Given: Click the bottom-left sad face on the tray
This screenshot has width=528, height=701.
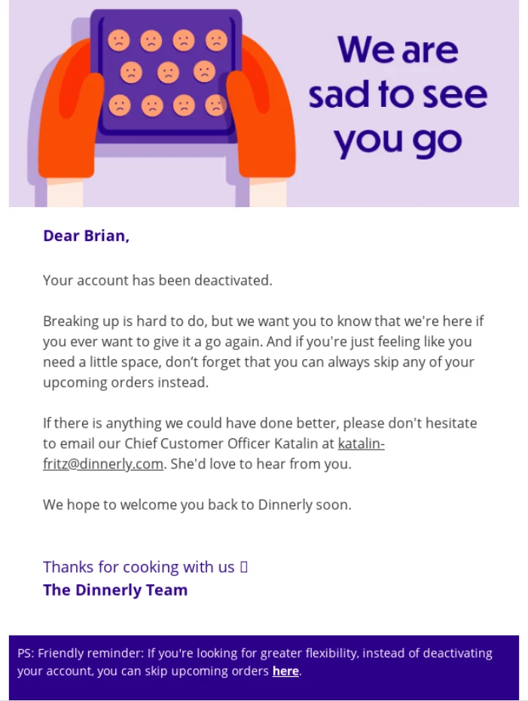Looking at the screenshot, I should tap(119, 105).
